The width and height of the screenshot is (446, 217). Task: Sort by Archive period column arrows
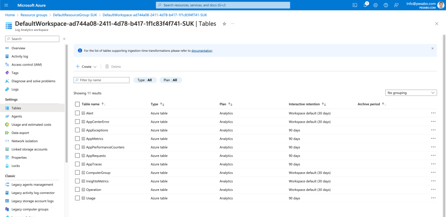[384, 104]
